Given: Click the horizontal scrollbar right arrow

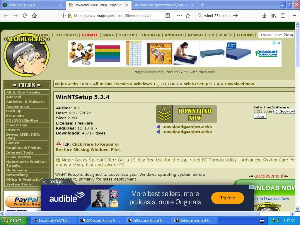Looking at the screenshot, I should point(292,214).
